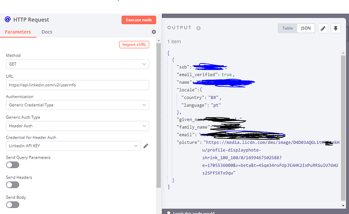Open node settings gear icon
The height and width of the screenshot is (214, 349).
[x=154, y=32]
